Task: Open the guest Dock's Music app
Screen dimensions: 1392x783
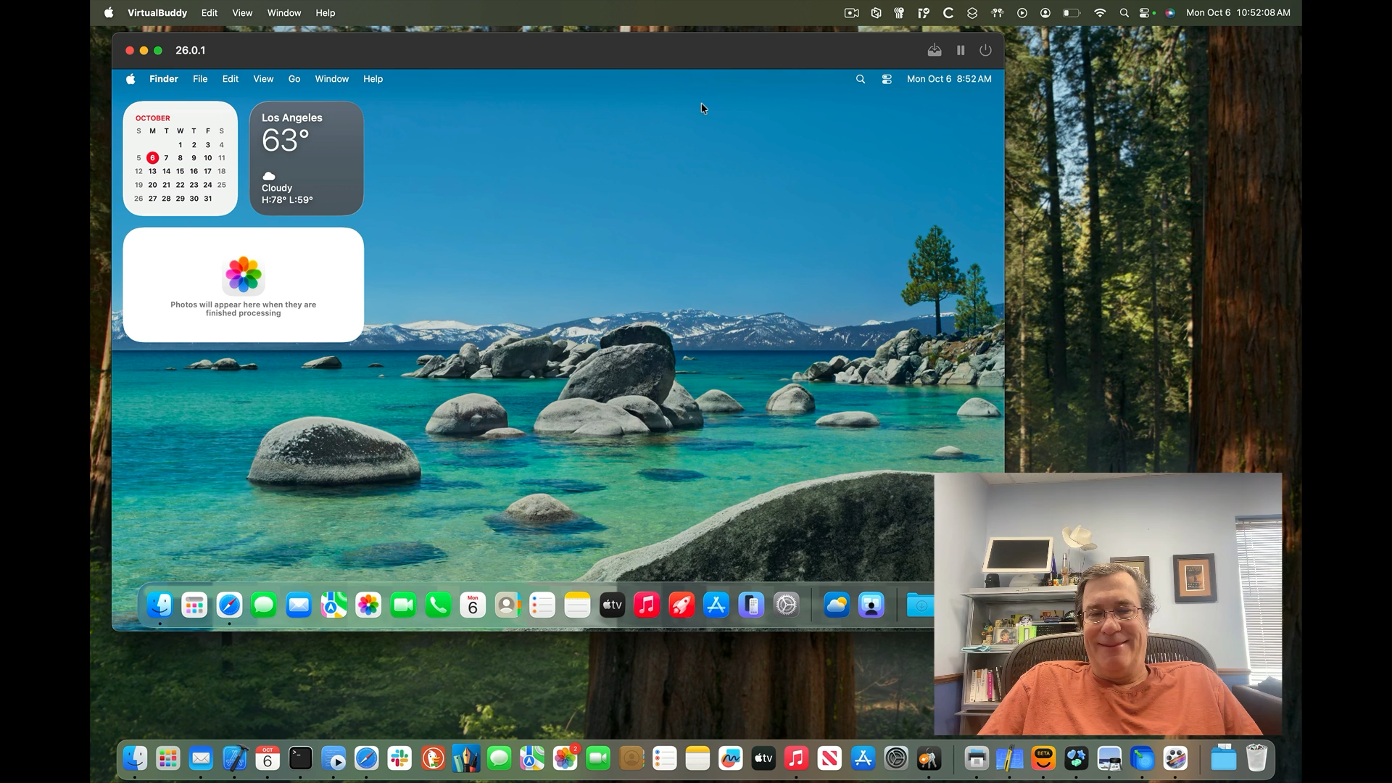Action: pos(647,605)
